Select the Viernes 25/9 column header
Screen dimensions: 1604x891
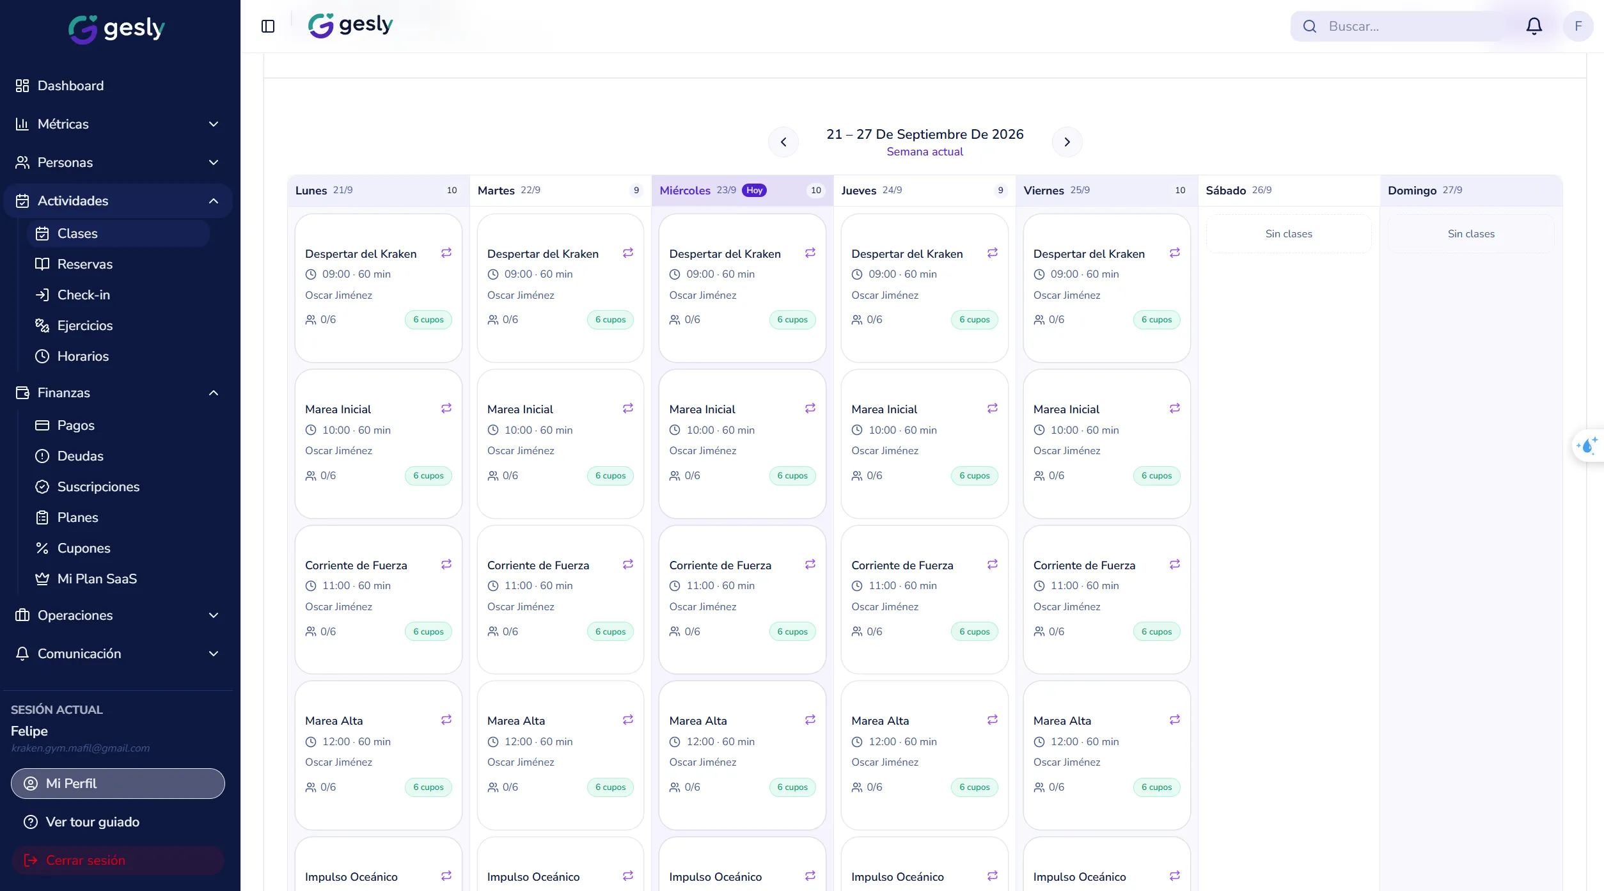[1106, 191]
